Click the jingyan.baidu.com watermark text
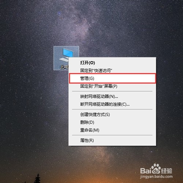The image size is (183, 183). coord(156,176)
